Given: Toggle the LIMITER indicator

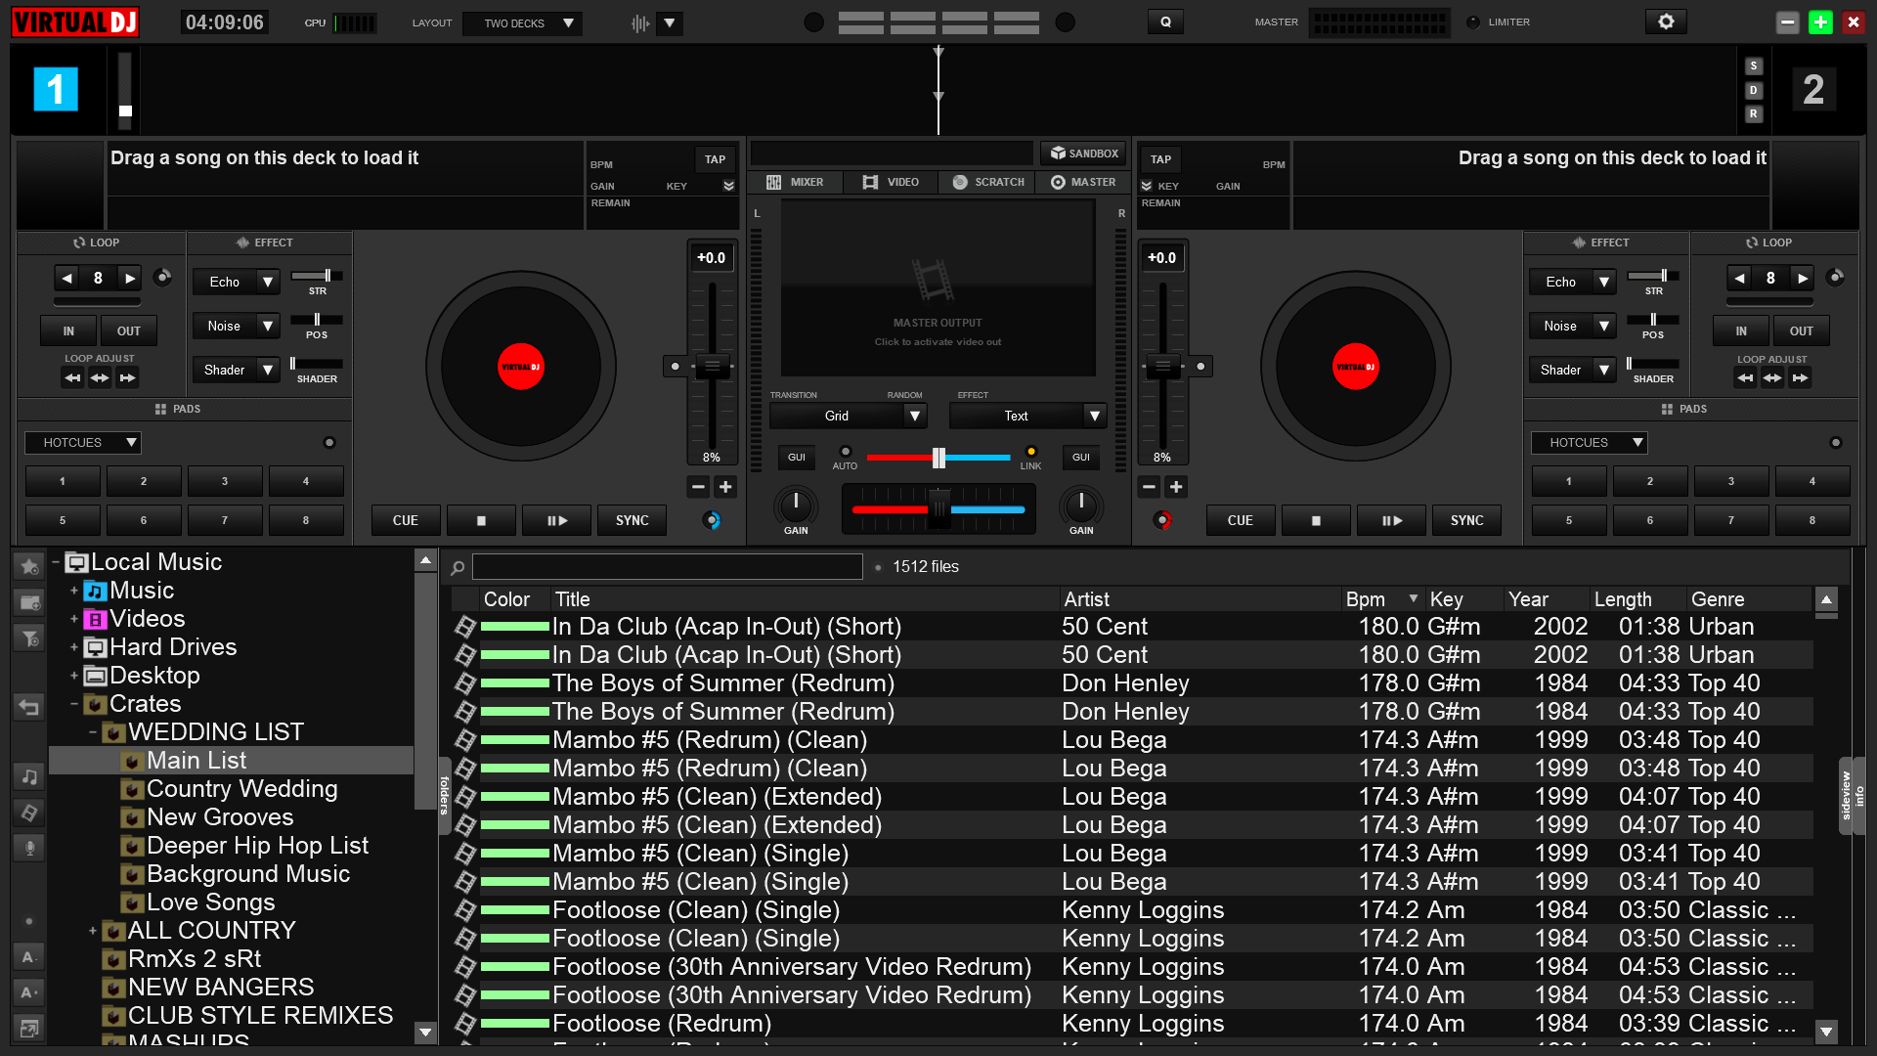Looking at the screenshot, I should 1472,22.
